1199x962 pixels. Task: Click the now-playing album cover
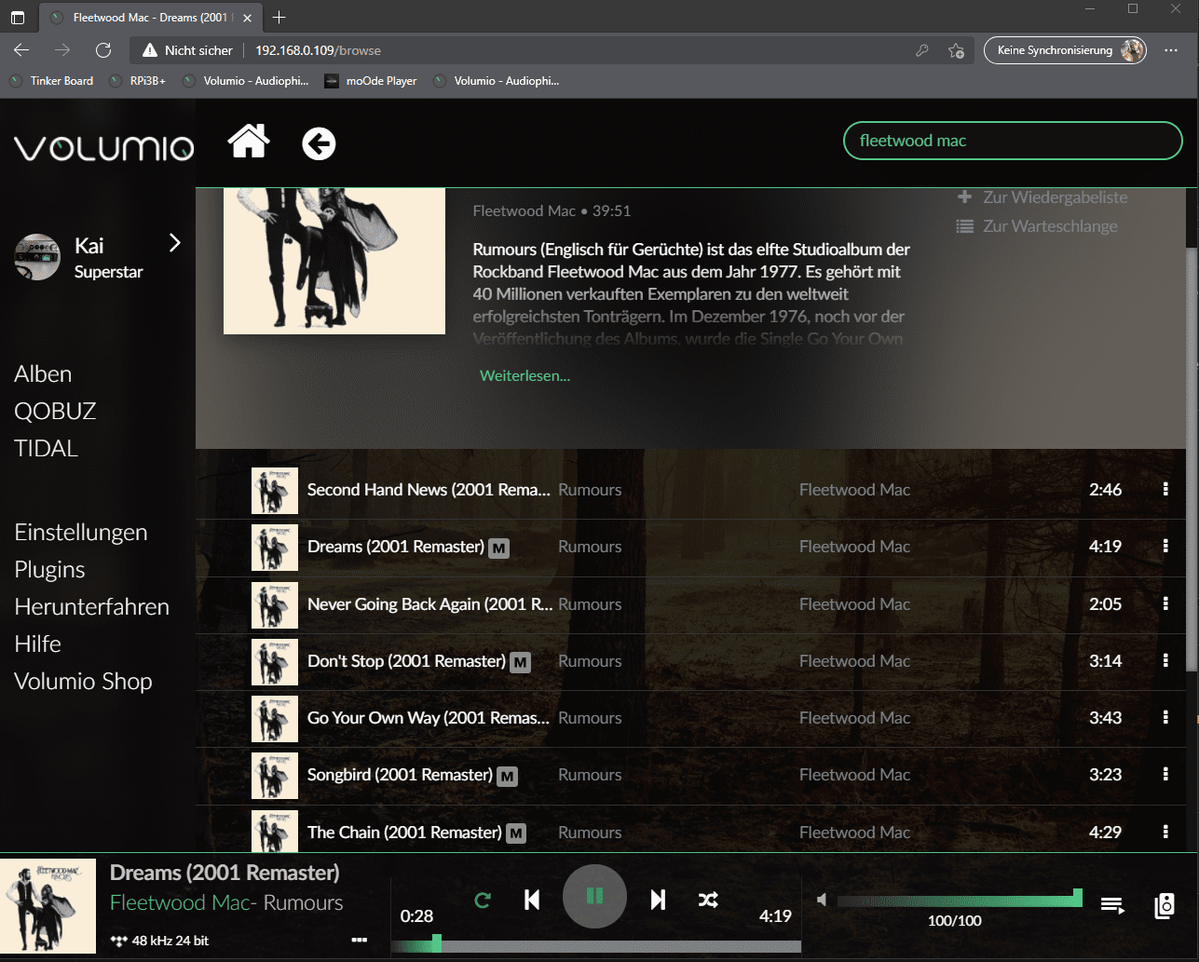[48, 906]
